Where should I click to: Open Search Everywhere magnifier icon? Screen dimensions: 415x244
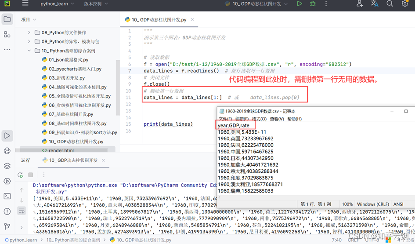pyautogui.click(x=390, y=4)
